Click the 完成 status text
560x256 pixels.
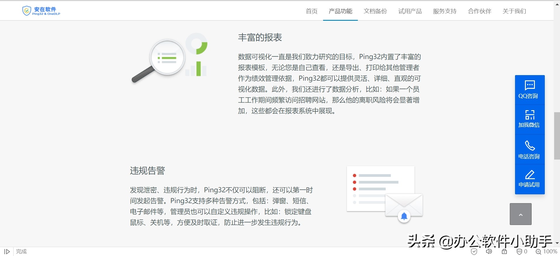click(x=21, y=252)
